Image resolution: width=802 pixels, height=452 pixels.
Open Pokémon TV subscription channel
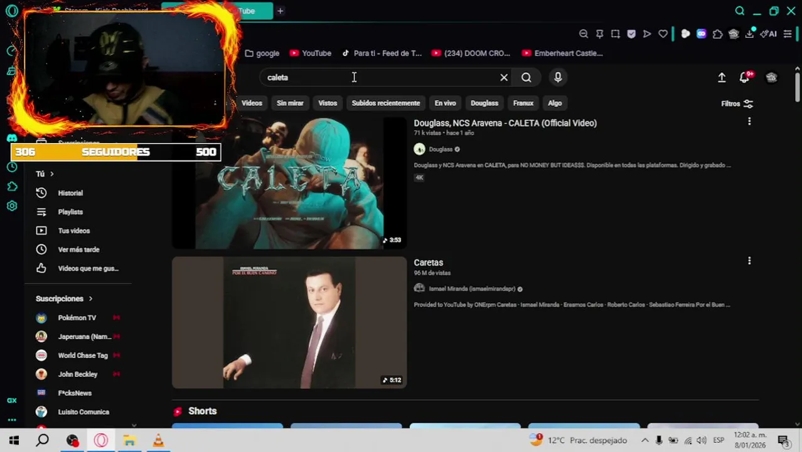78,318
